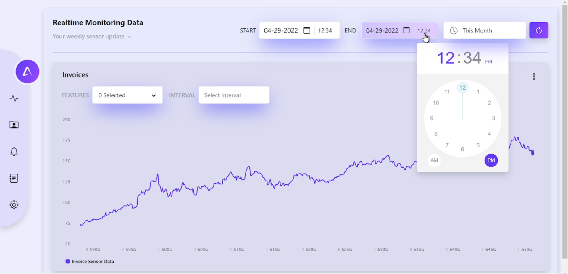Click the END date calendar icon
The image size is (568, 274).
[x=406, y=30]
